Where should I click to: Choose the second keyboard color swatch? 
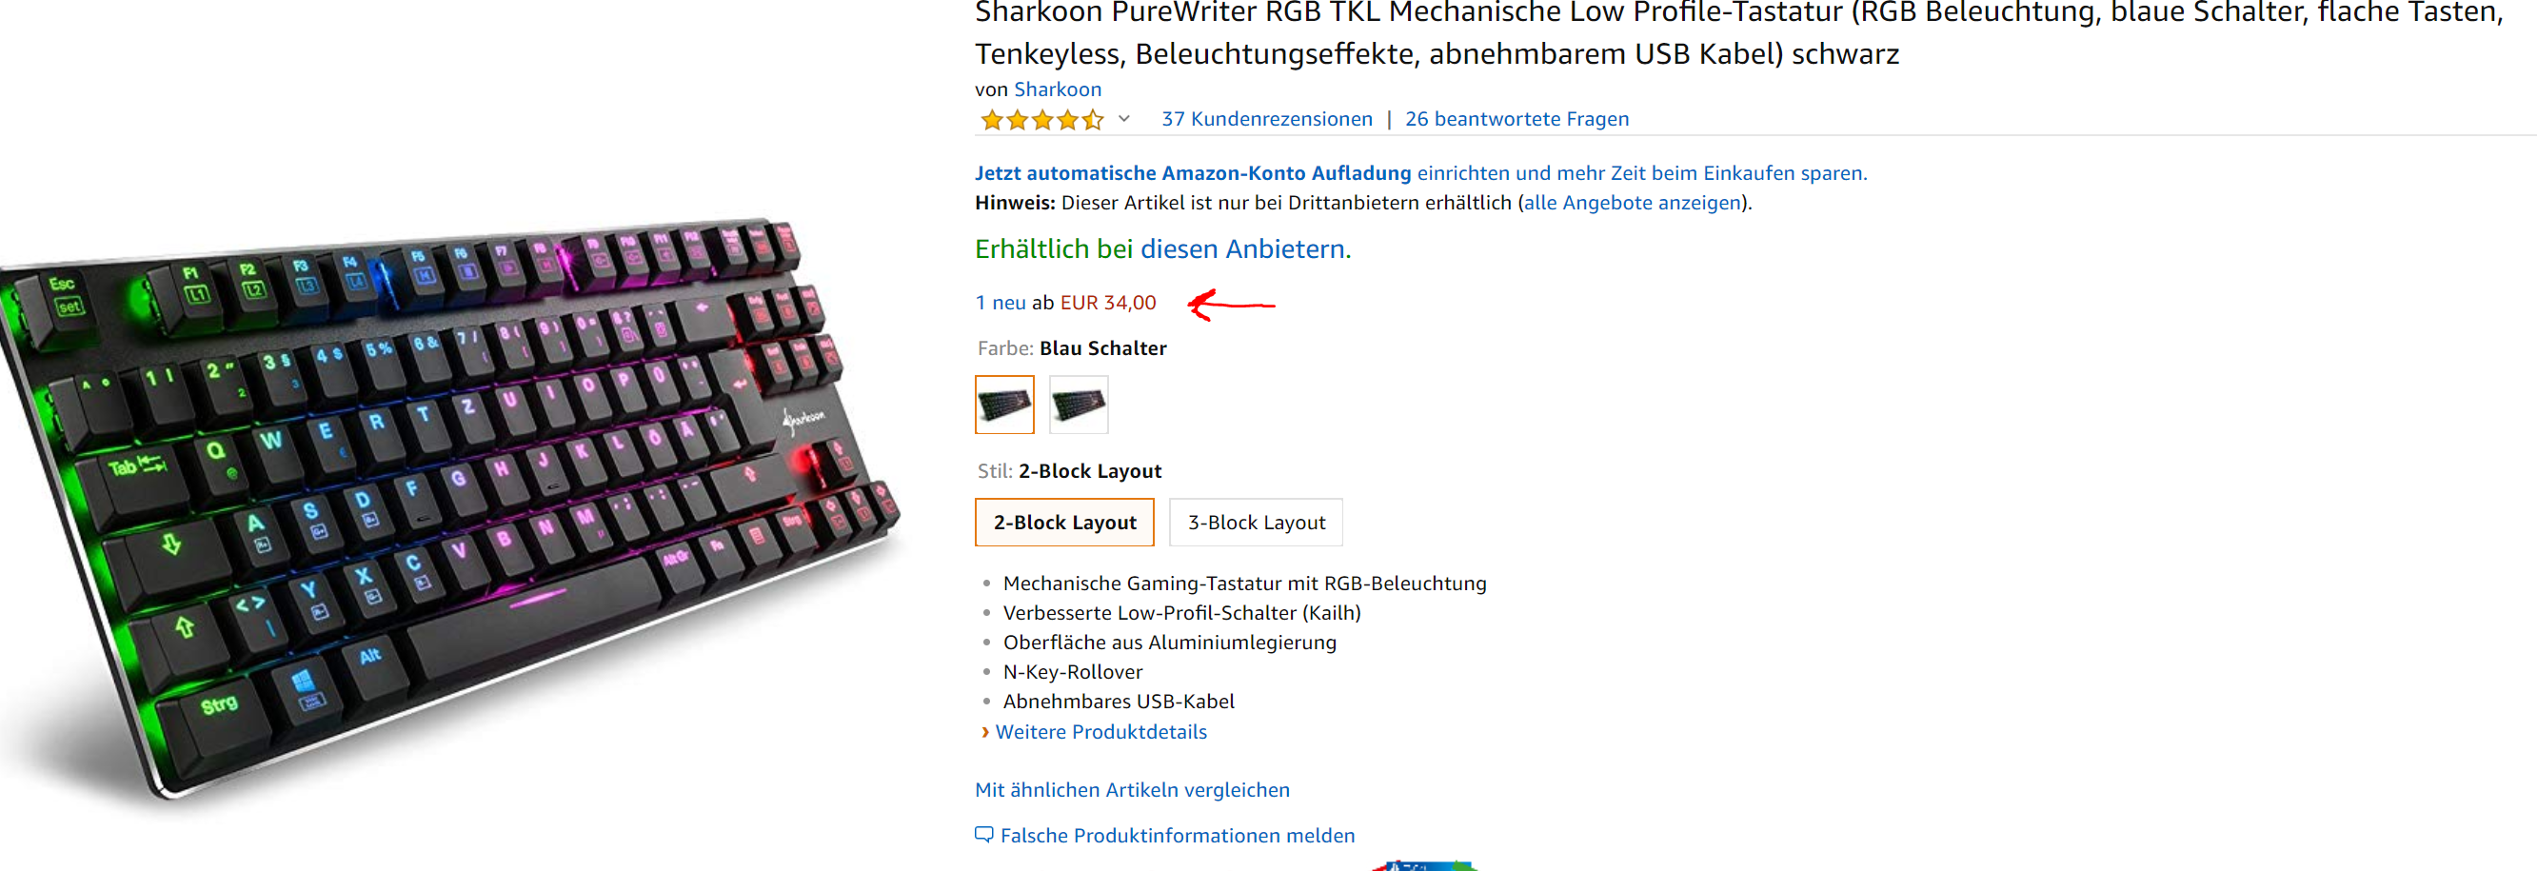1079,405
